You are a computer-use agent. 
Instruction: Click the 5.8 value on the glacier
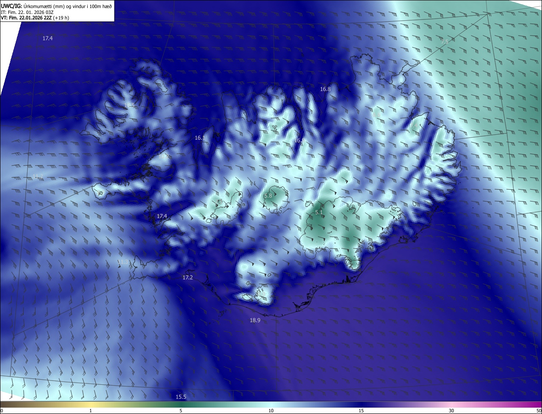click(x=268, y=196)
